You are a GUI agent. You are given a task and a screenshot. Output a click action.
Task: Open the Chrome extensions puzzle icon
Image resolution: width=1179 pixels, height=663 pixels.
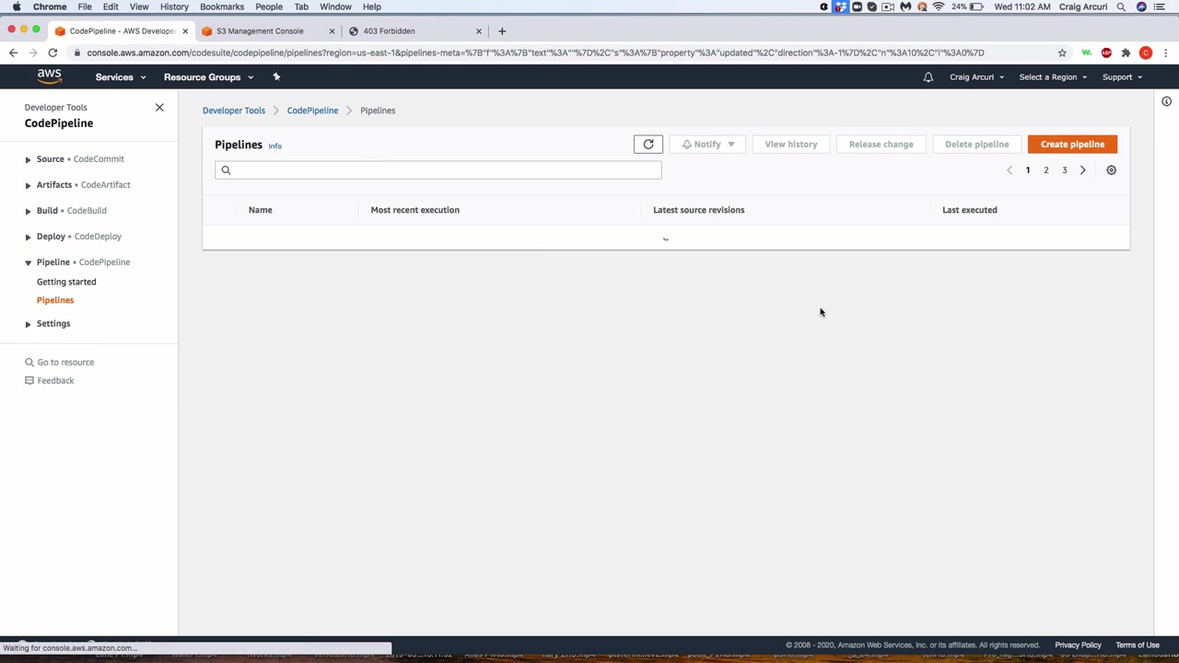pyautogui.click(x=1126, y=52)
